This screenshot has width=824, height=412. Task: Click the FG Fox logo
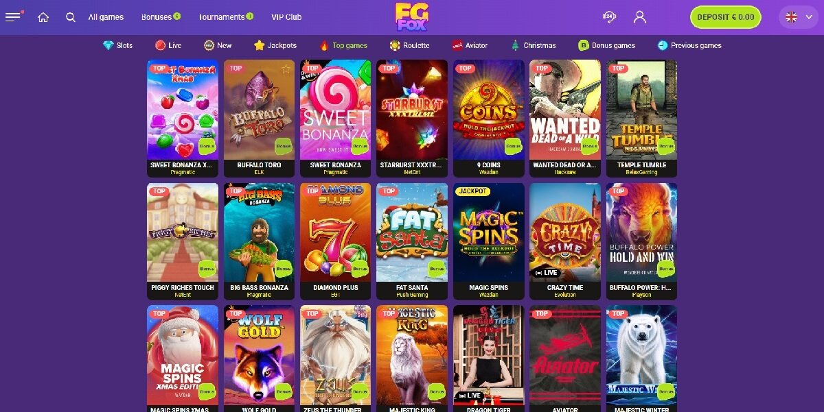tap(411, 16)
